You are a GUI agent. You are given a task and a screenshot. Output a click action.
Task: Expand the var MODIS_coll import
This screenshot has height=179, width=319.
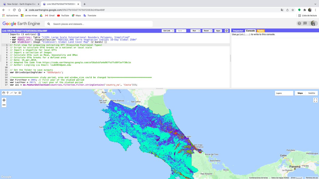tap(11, 40)
